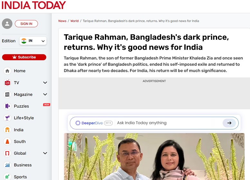250x180 pixels.
Task: Click the Sports target icon
Action: coord(7,176)
